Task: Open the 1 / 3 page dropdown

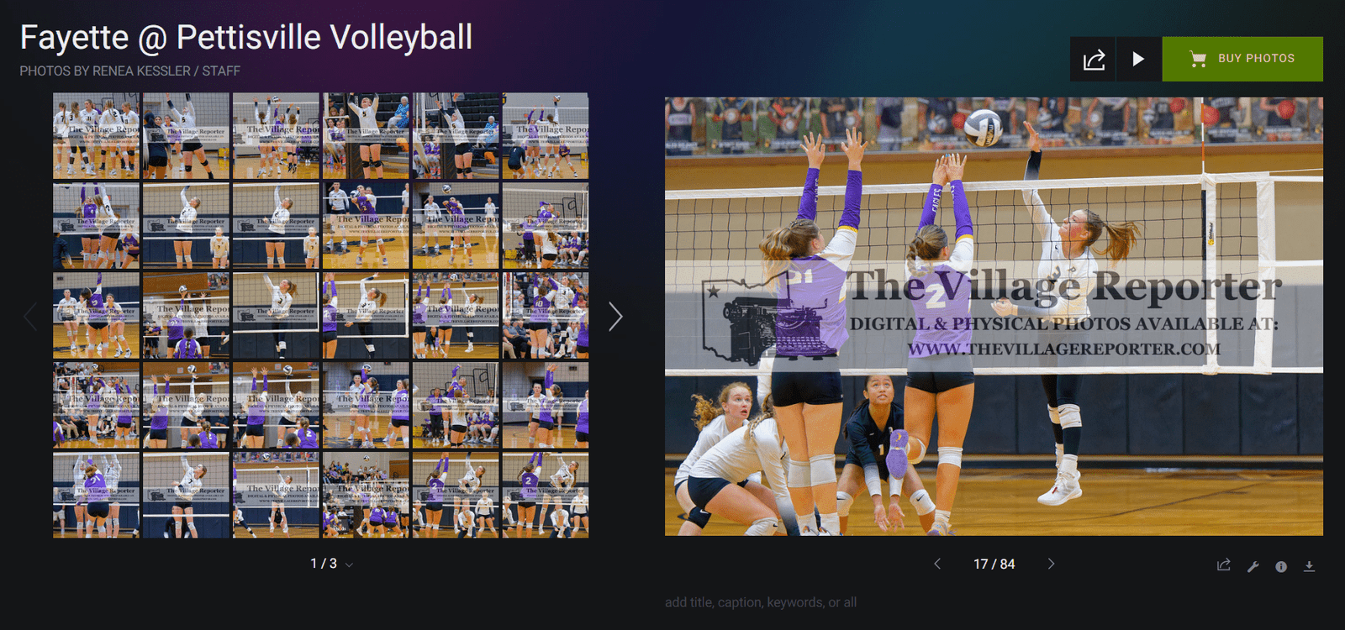Action: [331, 564]
